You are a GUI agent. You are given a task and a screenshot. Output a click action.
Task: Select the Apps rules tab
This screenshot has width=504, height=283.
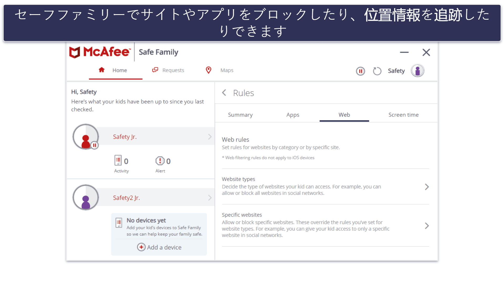pyautogui.click(x=293, y=115)
